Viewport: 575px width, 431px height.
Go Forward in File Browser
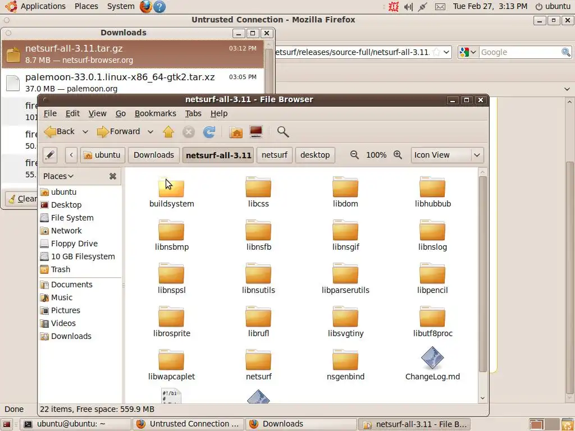coord(118,131)
